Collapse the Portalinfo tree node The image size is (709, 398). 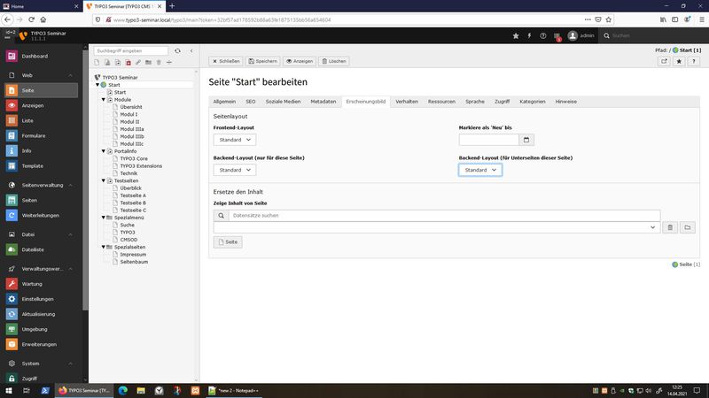[x=104, y=151]
